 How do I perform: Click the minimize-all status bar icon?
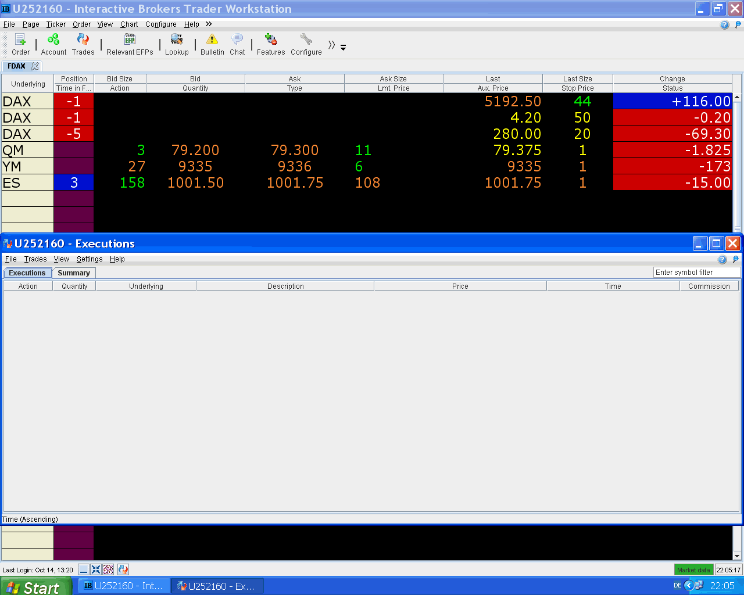(x=84, y=569)
